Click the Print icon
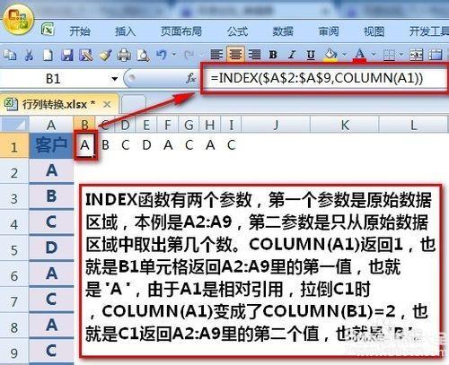 point(124,55)
